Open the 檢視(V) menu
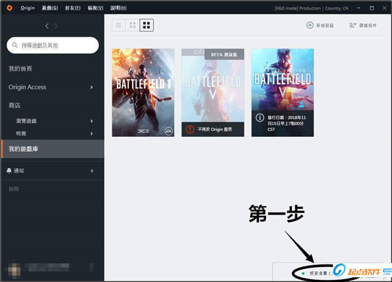392x282 pixels. coord(95,8)
